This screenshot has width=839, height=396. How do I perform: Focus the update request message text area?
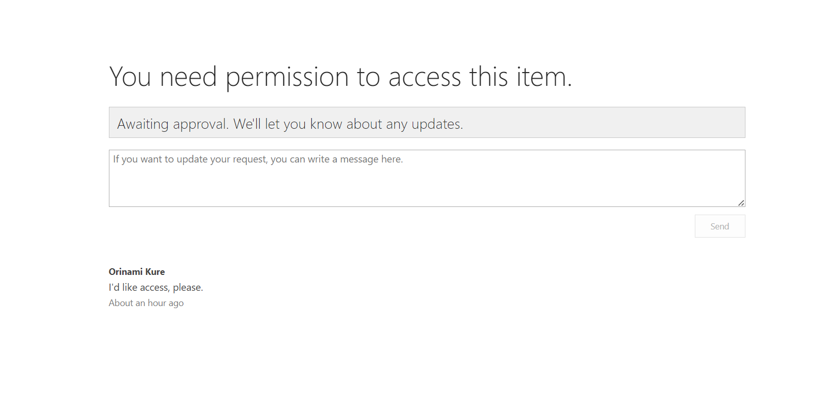(426, 178)
